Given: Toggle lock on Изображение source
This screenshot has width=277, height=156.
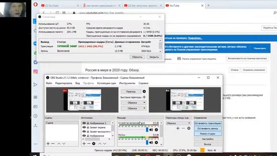Looking at the screenshot, I should coord(88,136).
